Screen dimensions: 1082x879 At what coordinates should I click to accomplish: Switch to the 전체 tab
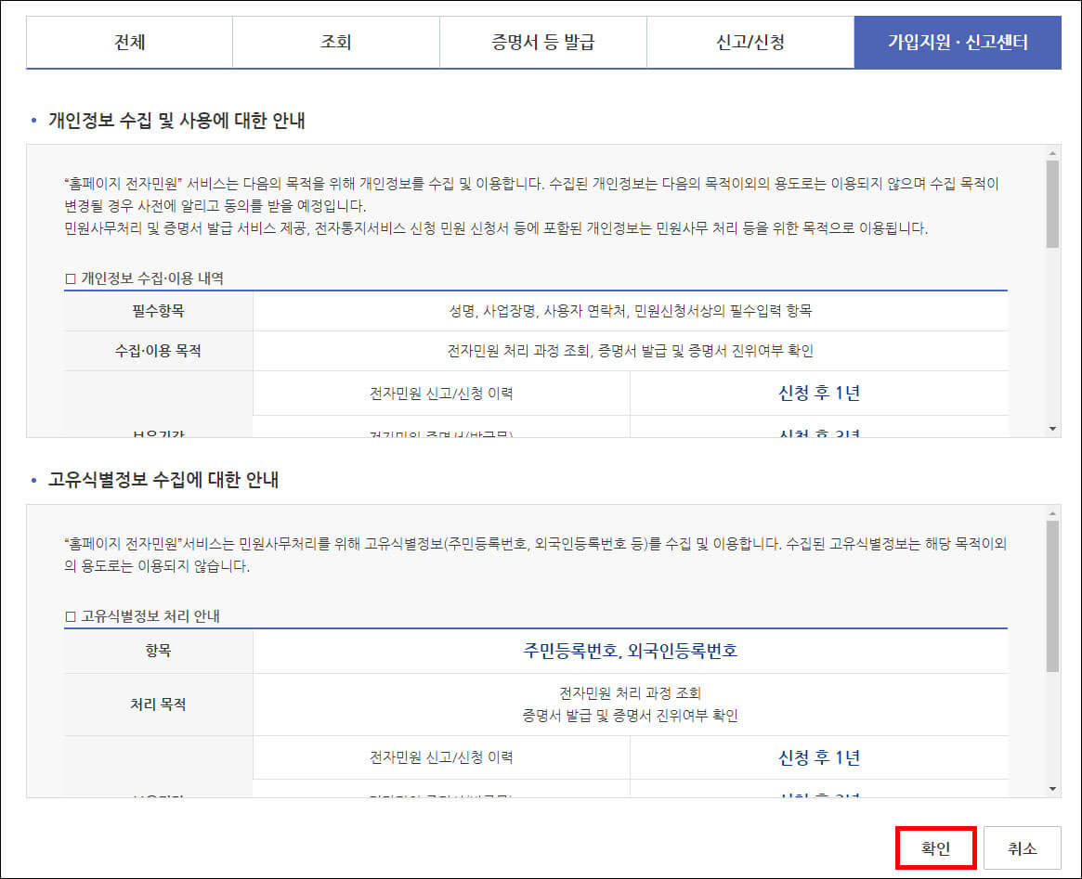pyautogui.click(x=130, y=42)
